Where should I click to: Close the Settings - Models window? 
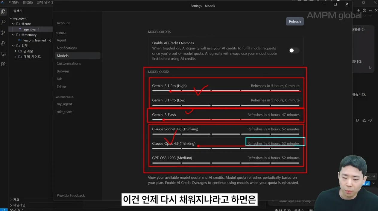[347, 4]
